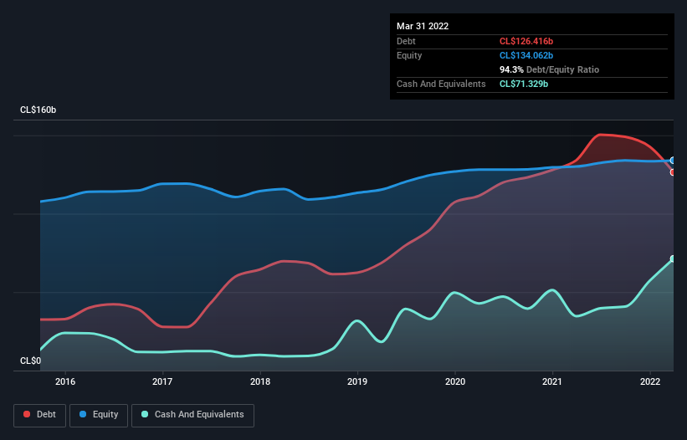Click the teal Cash And Equivalents legend dot
The width and height of the screenshot is (687, 440).
click(x=145, y=414)
